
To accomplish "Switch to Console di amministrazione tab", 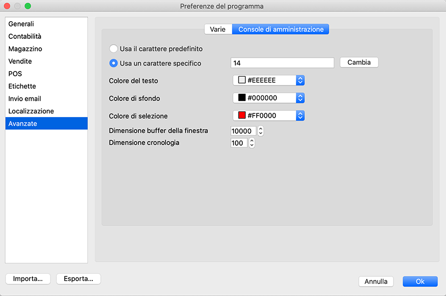I will click(x=281, y=30).
